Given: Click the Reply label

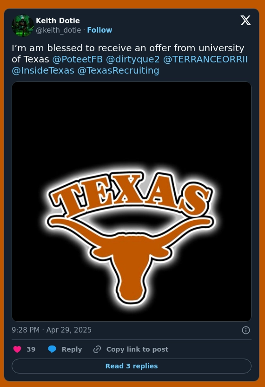Looking at the screenshot, I should click(x=72, y=349).
